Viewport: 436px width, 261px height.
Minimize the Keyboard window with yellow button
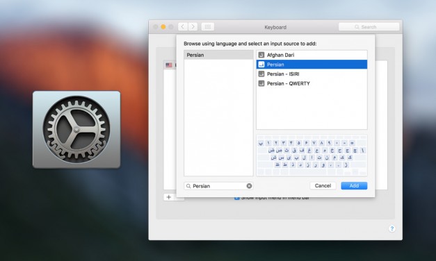[163, 26]
